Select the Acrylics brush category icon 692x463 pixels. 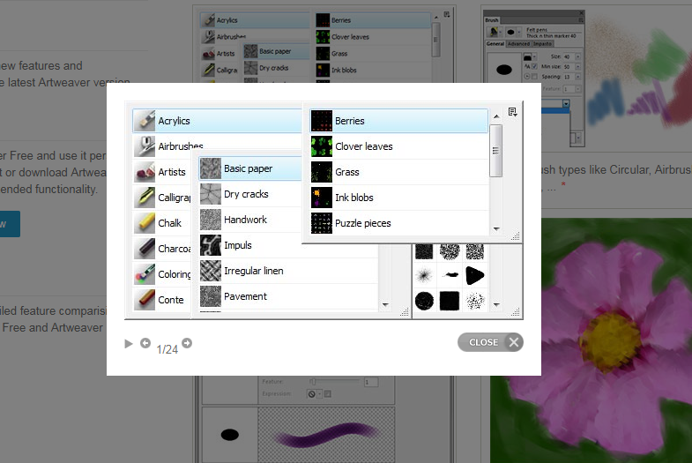click(145, 121)
